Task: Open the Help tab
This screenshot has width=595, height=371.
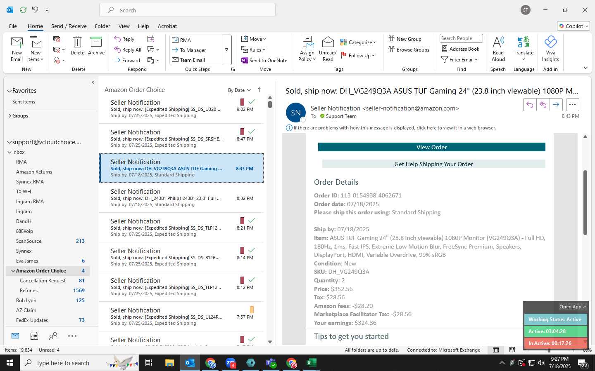Action: [143, 26]
